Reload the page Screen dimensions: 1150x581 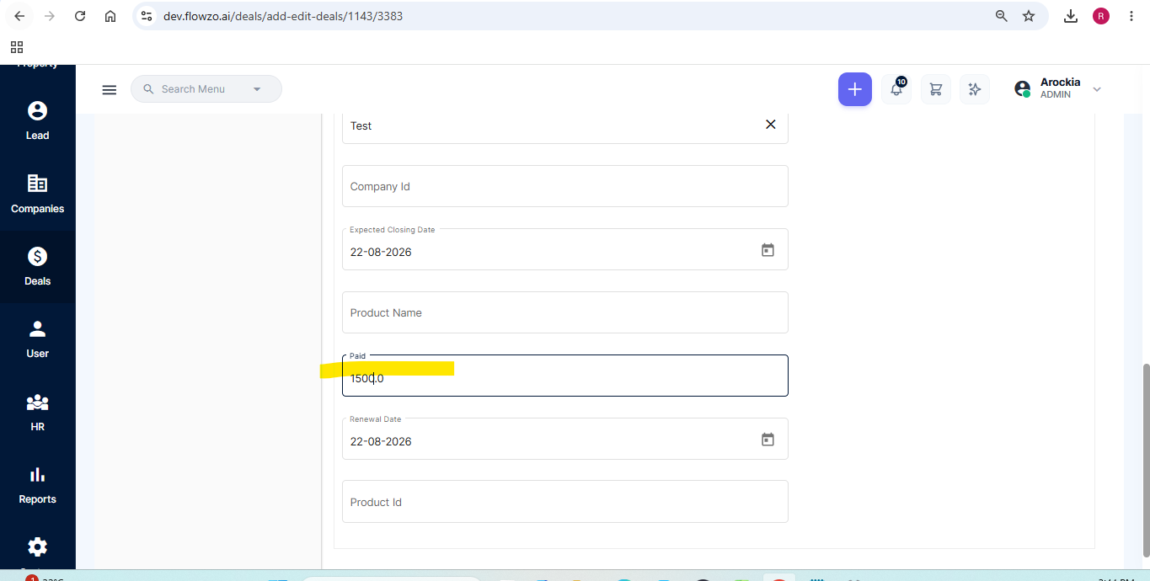coord(80,16)
